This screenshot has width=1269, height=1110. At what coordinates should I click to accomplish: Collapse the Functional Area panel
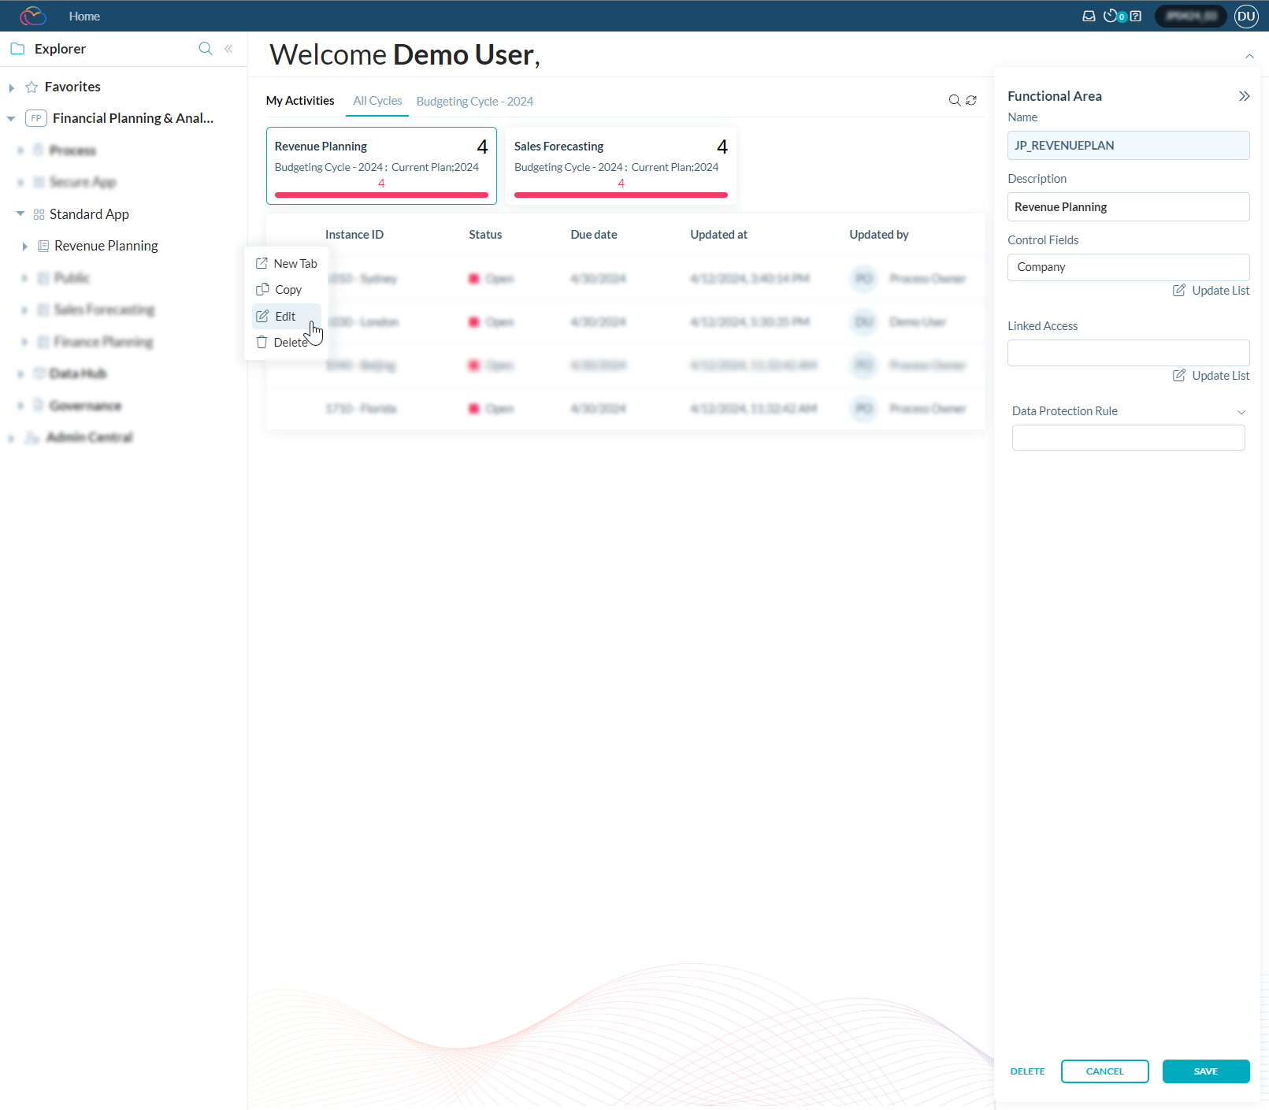[x=1244, y=96]
